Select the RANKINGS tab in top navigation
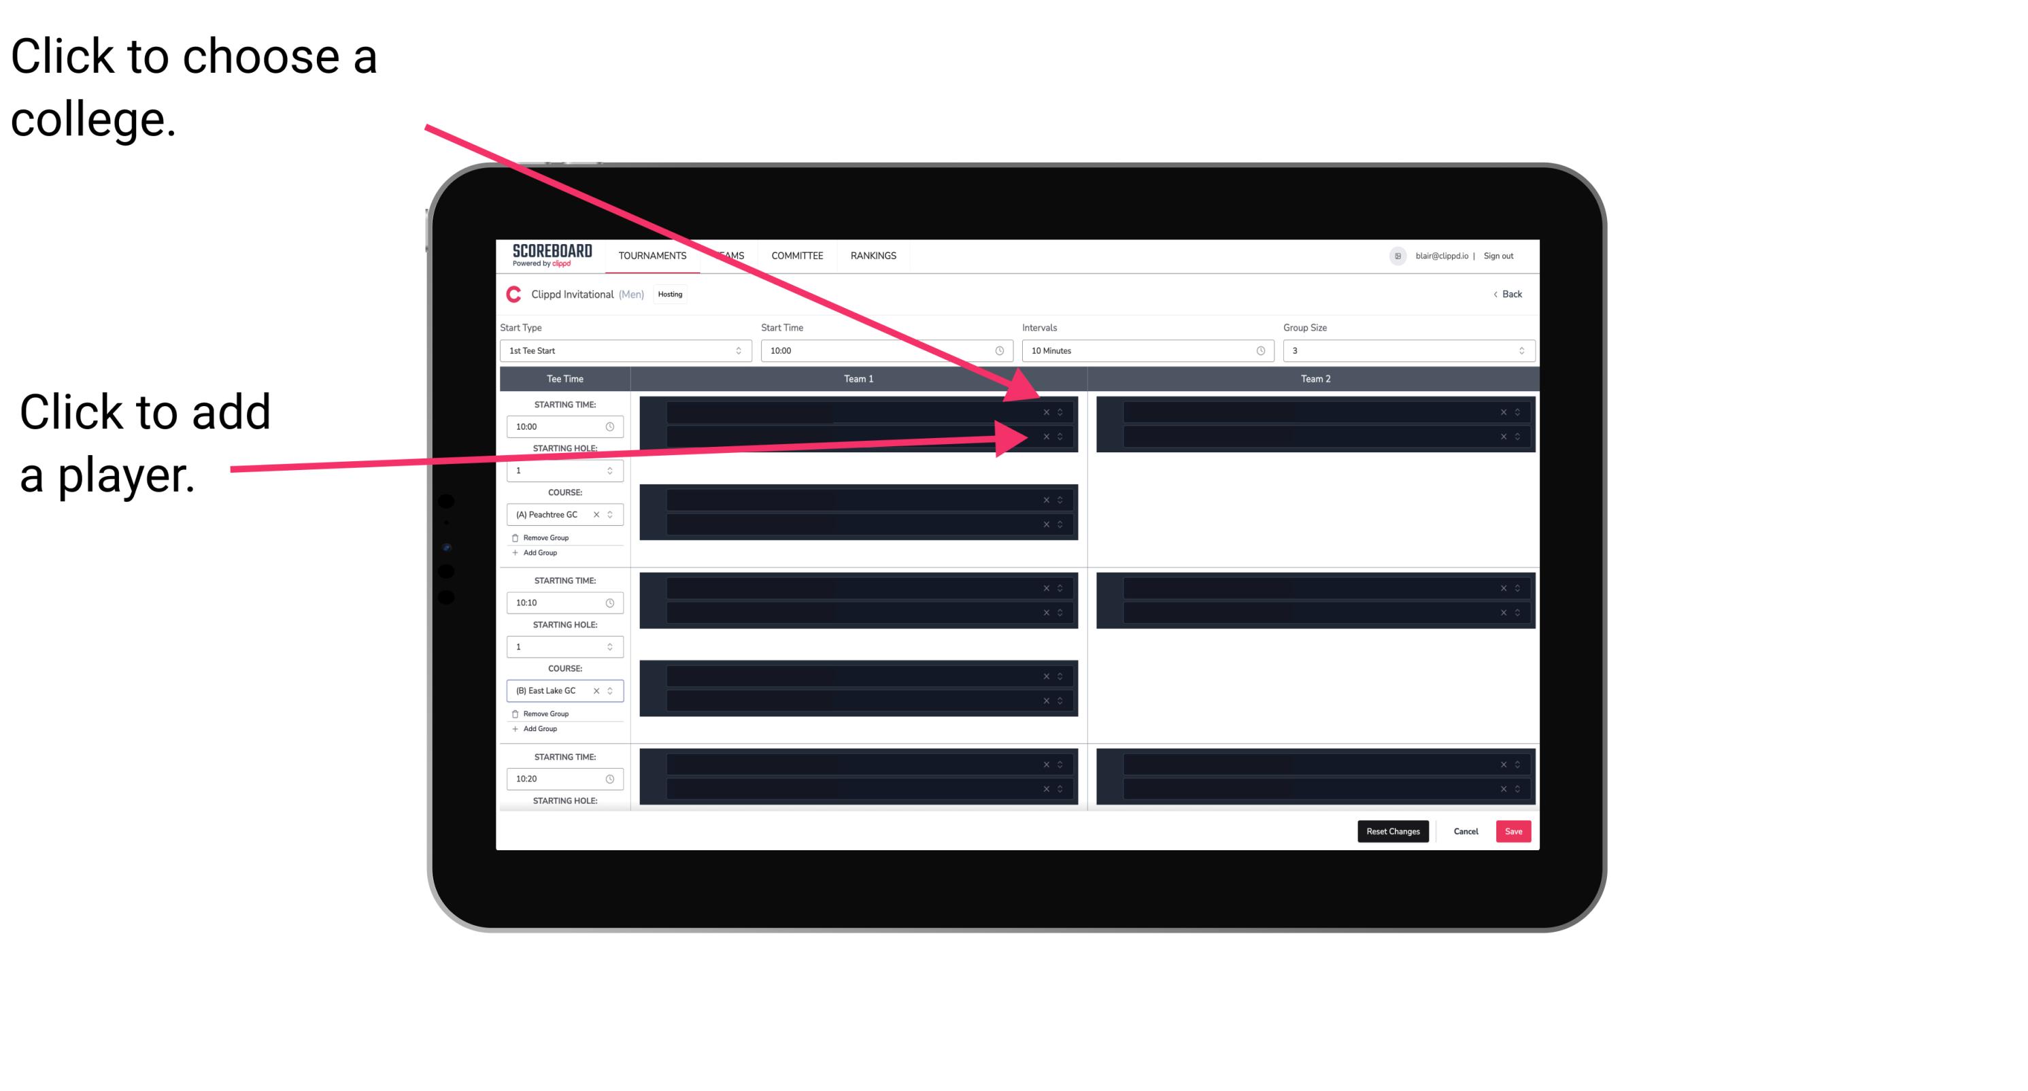Screen dimensions: 2028x1091 [x=873, y=255]
